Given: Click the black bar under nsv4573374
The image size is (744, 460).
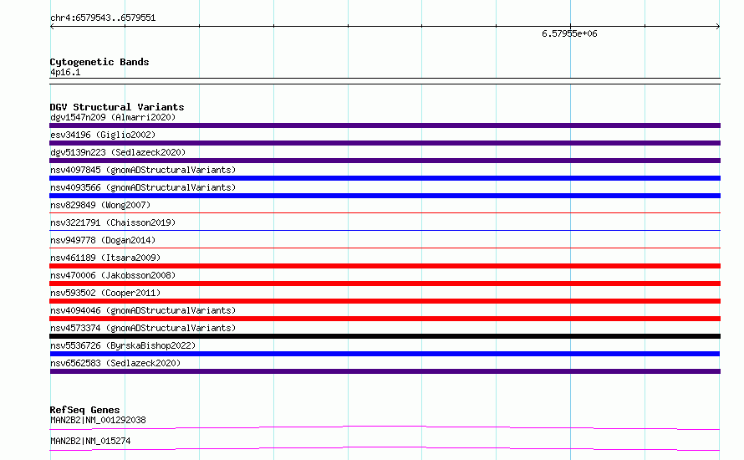Looking at the screenshot, I should [385, 336].
